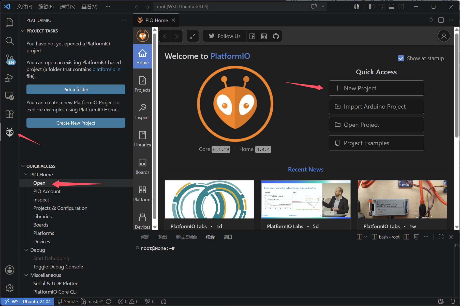The width and height of the screenshot is (460, 306).
Task: Kill terminal using the trash icon
Action: pyautogui.click(x=416, y=237)
